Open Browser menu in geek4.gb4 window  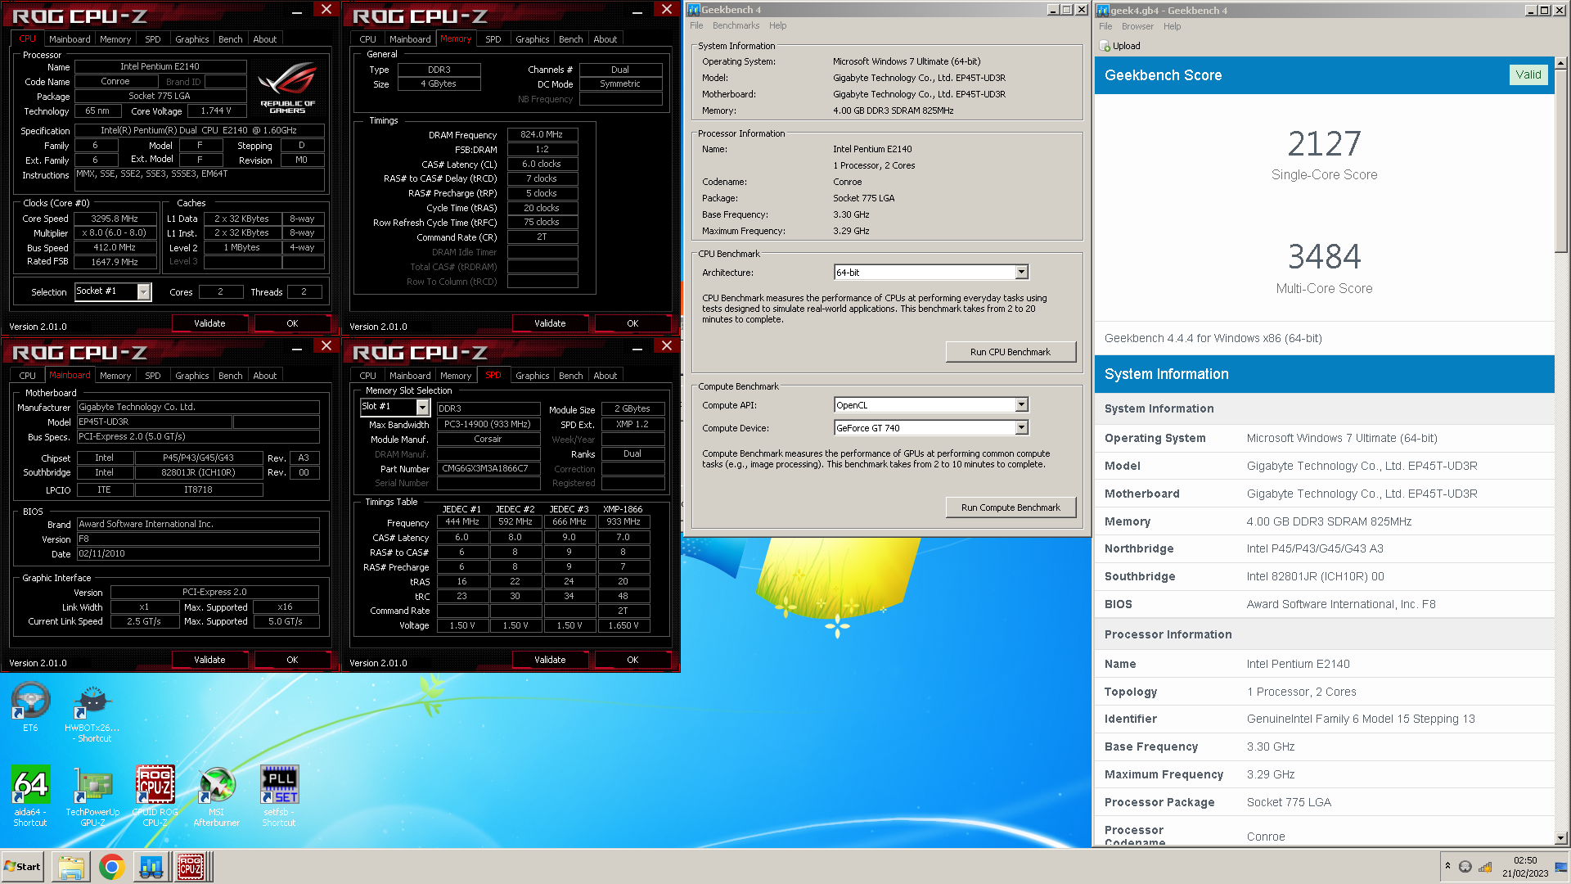click(x=1137, y=26)
